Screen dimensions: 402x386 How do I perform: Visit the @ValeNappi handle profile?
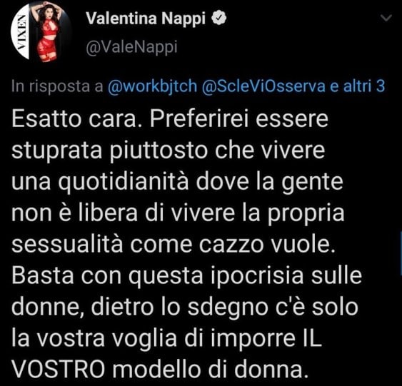pyautogui.click(x=131, y=47)
